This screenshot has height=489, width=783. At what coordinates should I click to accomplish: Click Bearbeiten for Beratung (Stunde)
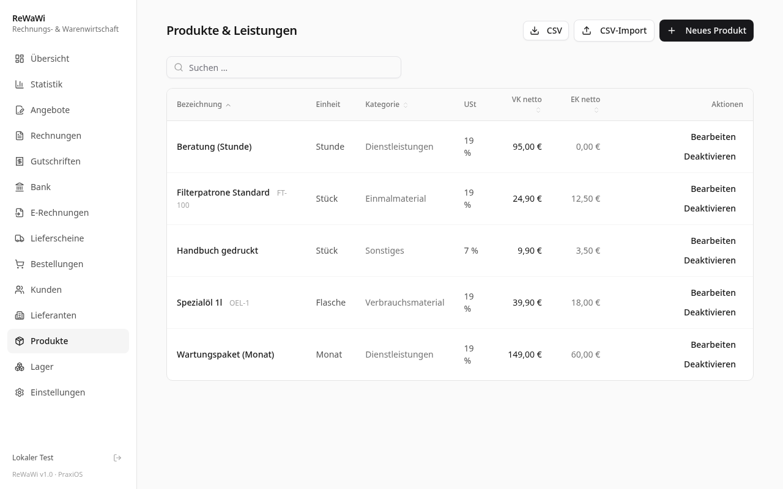(713, 137)
